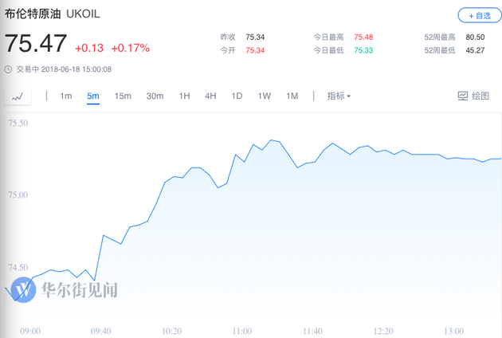The image size is (502, 338).
Task: Switch to the 1m interval tab
Action: [x=66, y=96]
